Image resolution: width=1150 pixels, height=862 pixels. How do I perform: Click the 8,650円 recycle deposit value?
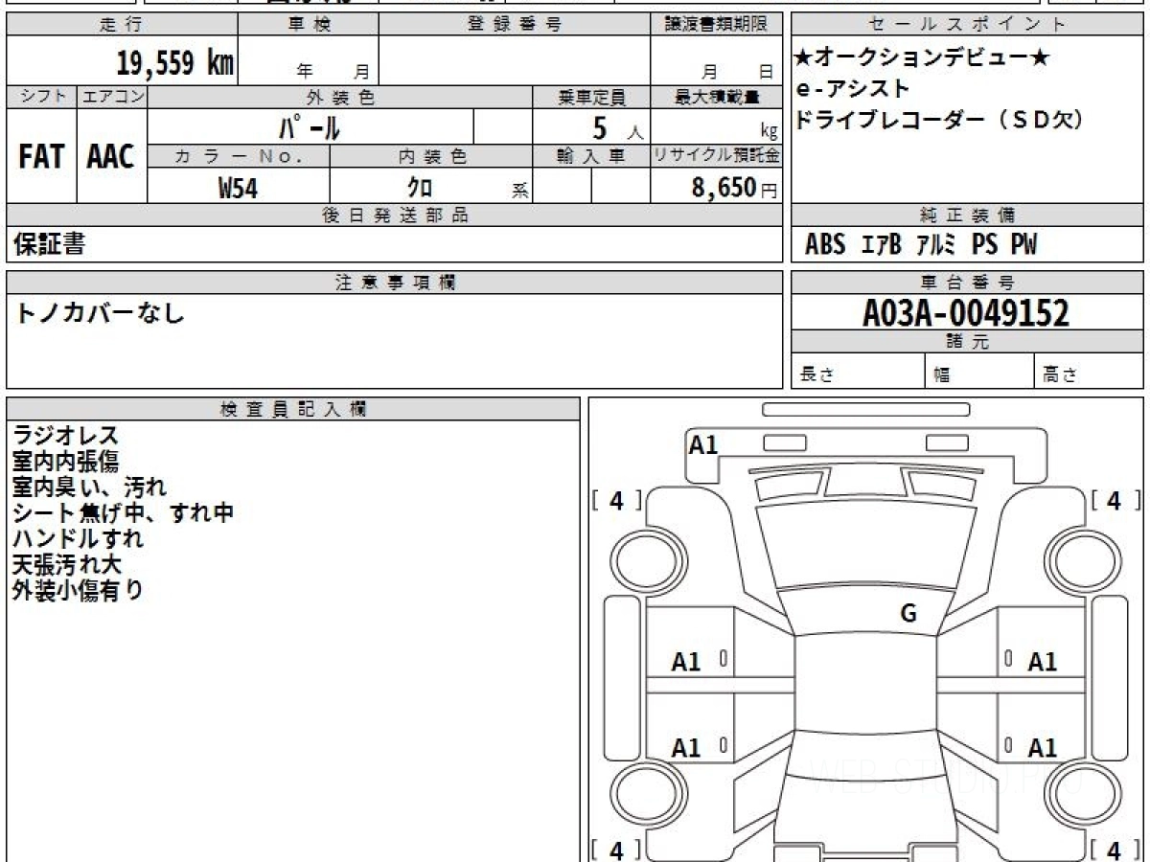(734, 188)
